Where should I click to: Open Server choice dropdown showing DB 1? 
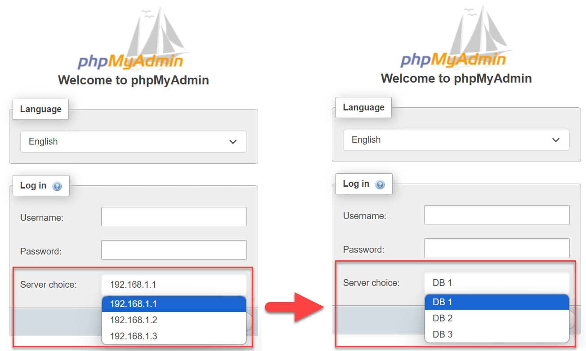coord(497,283)
